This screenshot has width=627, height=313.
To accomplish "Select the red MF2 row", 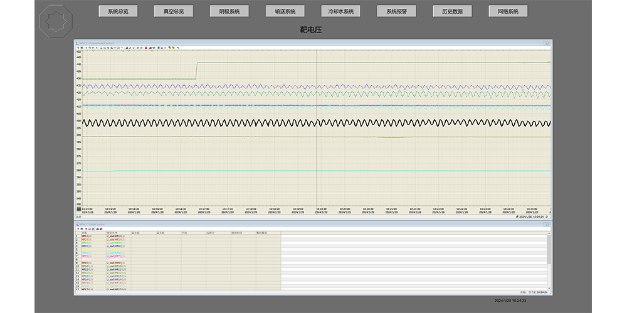I will pos(178,240).
